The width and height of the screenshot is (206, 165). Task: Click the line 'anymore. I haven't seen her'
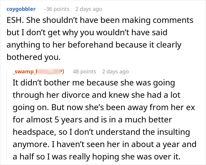104,144
